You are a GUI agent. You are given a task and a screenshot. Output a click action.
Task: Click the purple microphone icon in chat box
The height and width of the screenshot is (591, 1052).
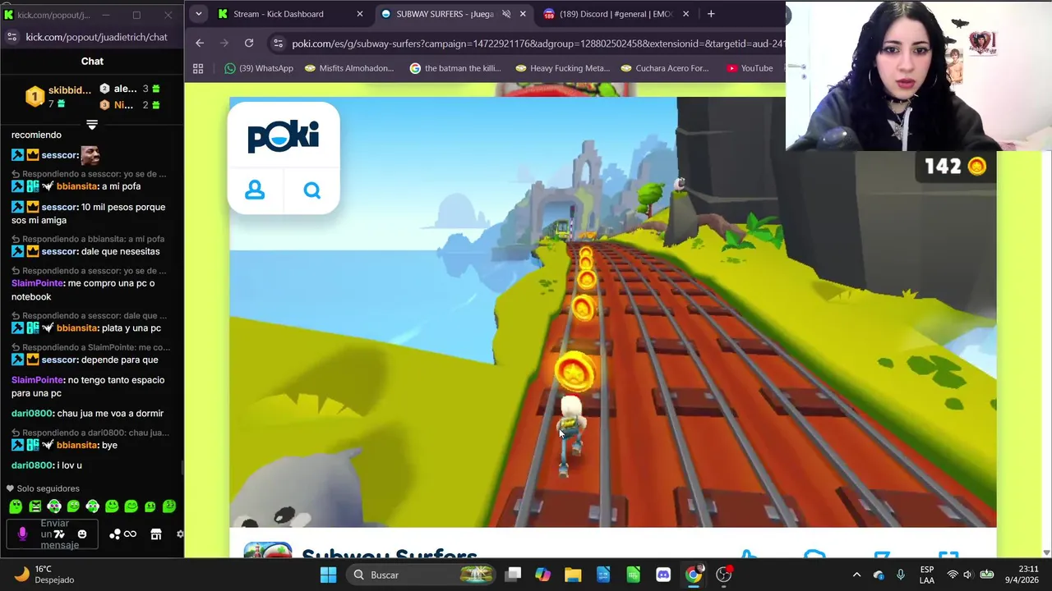(22, 534)
